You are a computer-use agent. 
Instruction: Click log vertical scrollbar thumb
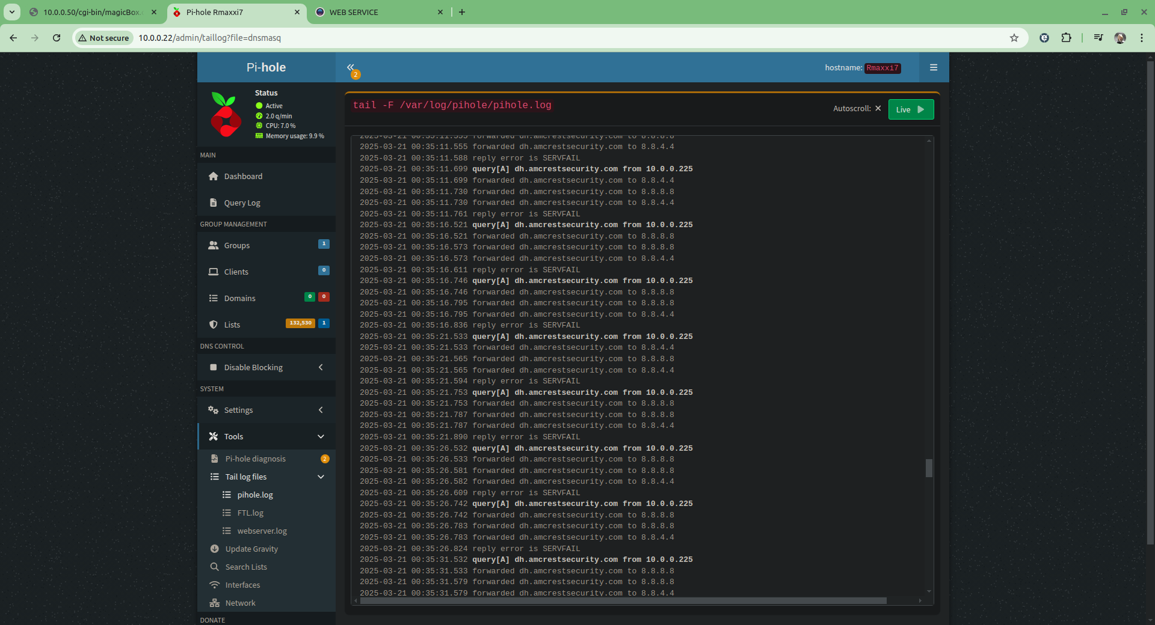[x=929, y=468]
